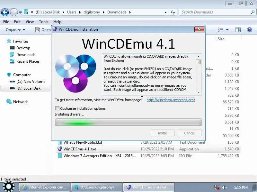The height and width of the screenshot is (192, 257).
Task: Select Desktop under Favorites
Action: pyautogui.click(x=23, y=48)
